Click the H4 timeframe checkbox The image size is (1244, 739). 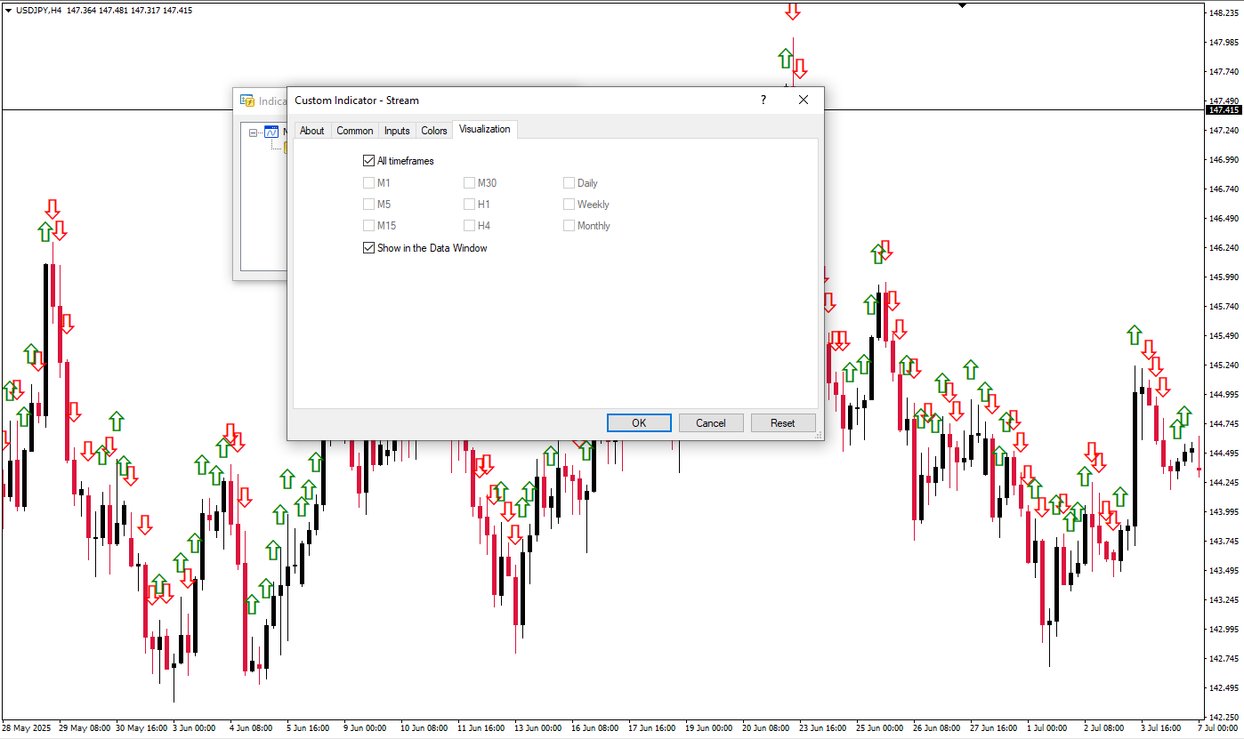click(x=469, y=226)
